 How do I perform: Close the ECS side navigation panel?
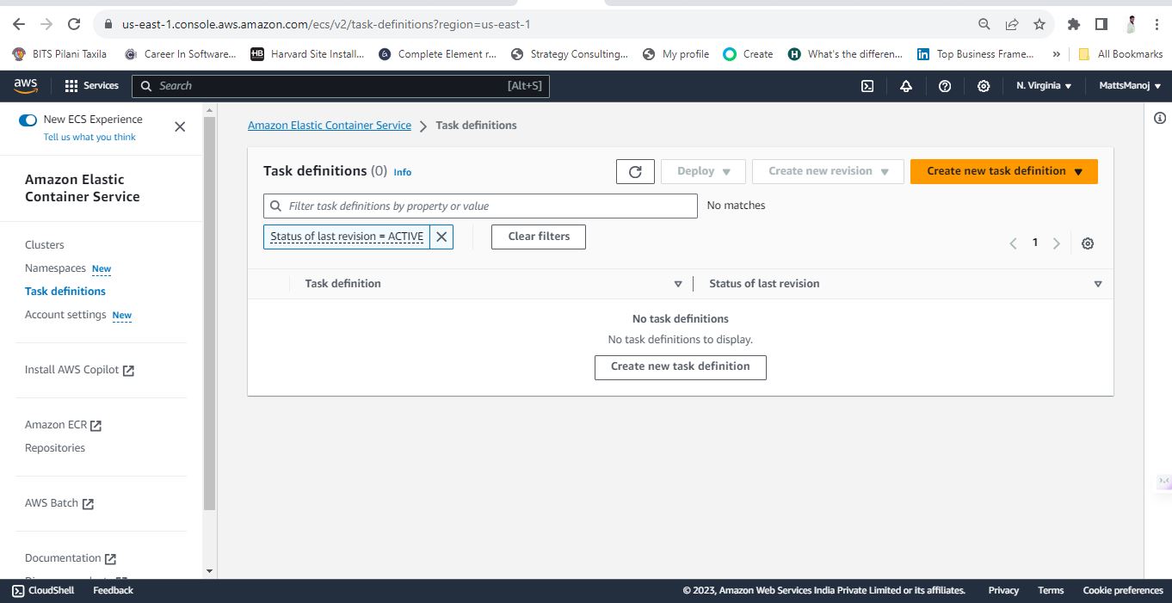(x=180, y=126)
